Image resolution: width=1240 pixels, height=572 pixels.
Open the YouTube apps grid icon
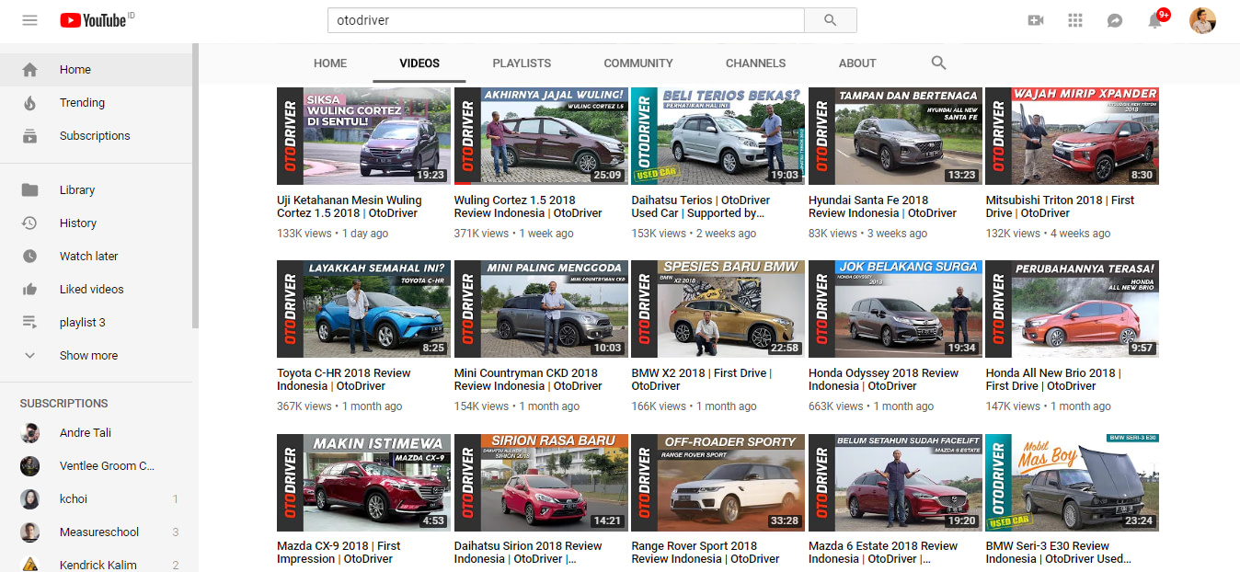1075,20
